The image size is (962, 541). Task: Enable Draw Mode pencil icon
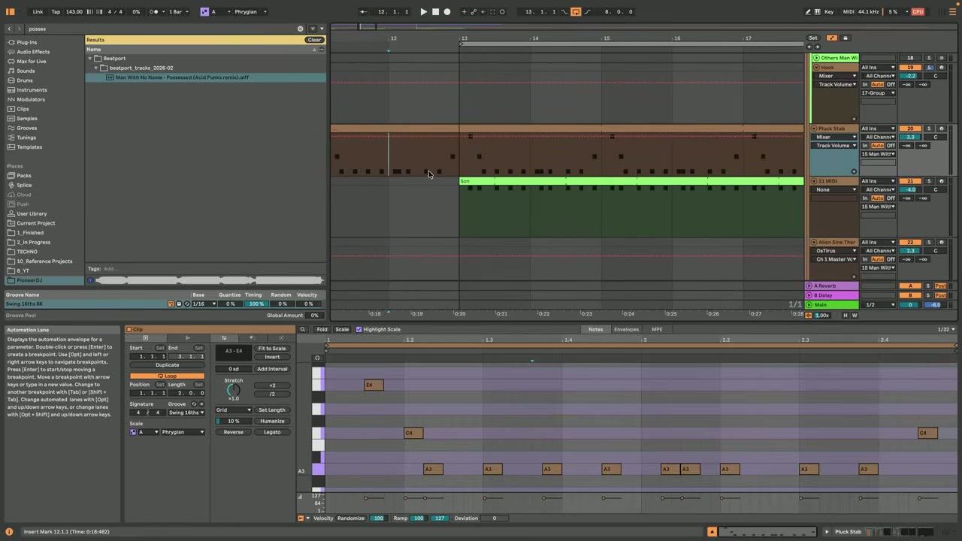808,11
